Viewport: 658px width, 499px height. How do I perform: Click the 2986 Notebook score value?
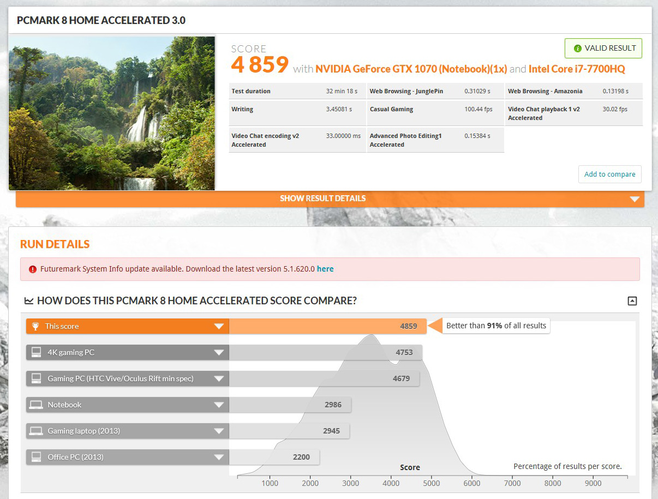click(333, 405)
